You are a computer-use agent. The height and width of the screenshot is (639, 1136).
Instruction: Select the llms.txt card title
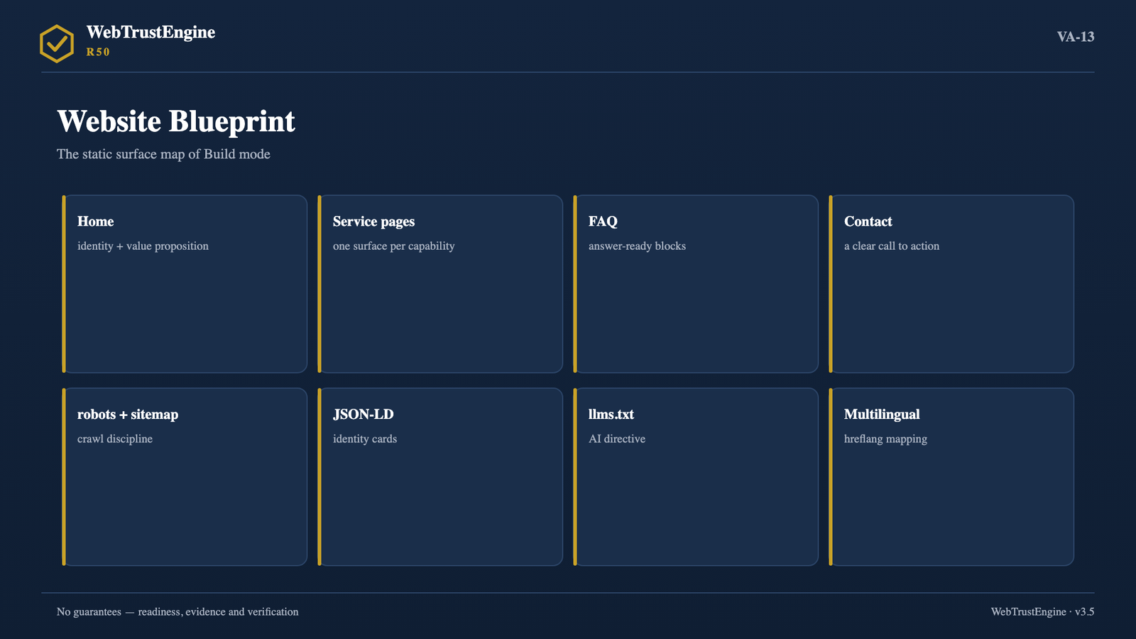[611, 415]
